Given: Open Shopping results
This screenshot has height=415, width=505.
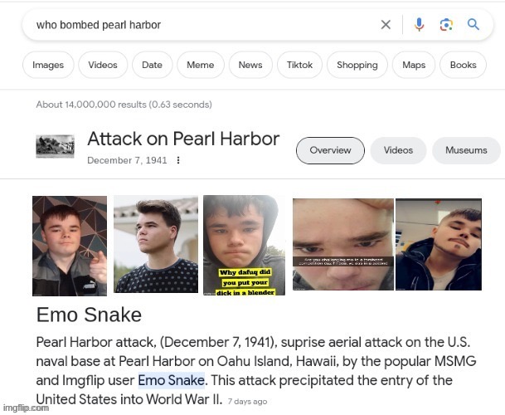Looking at the screenshot, I should [357, 65].
